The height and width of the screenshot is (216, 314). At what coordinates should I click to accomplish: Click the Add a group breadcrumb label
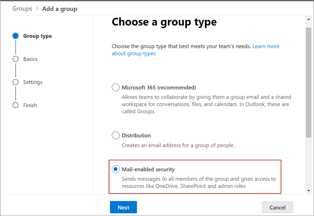[x=59, y=9]
